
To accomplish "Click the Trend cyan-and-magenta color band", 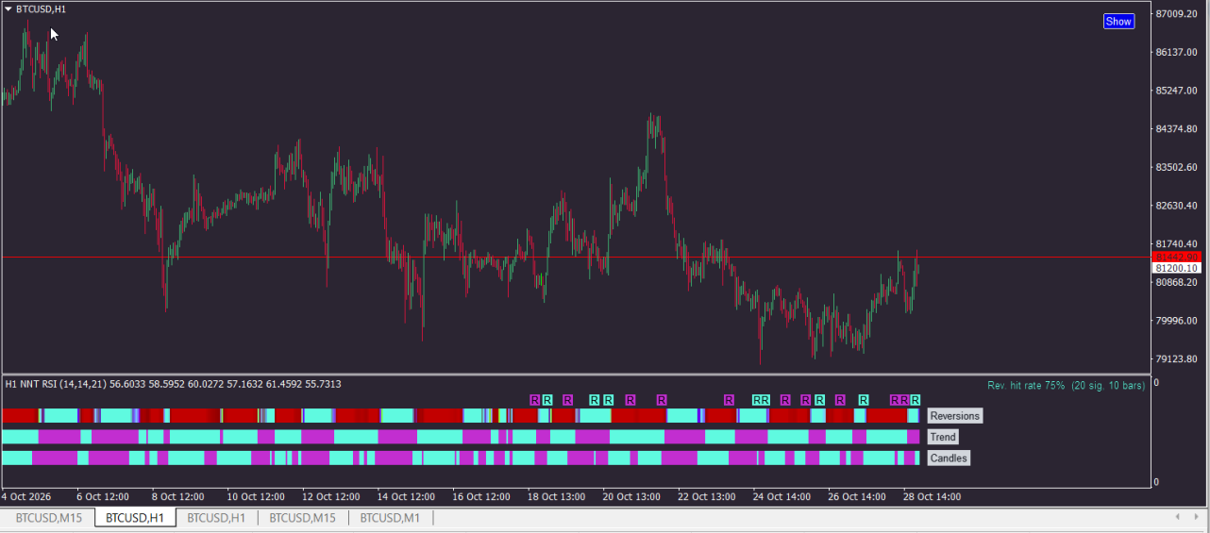I will pos(461,437).
